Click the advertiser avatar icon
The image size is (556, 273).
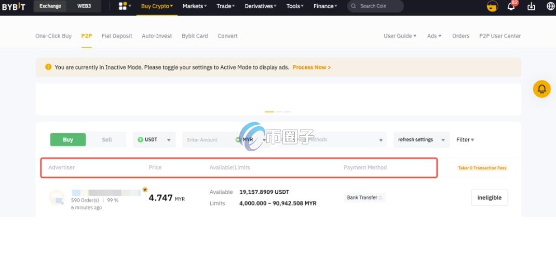point(57,198)
